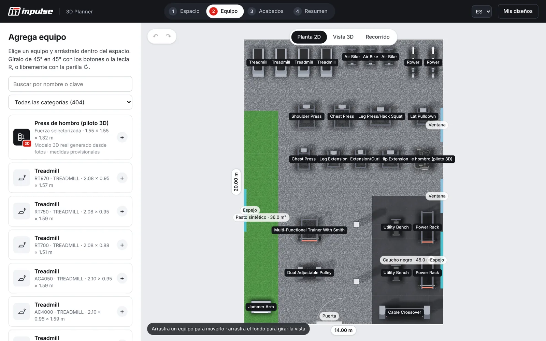Select step 2 Equipo
Screen dimensions: 546x341
point(225,11)
